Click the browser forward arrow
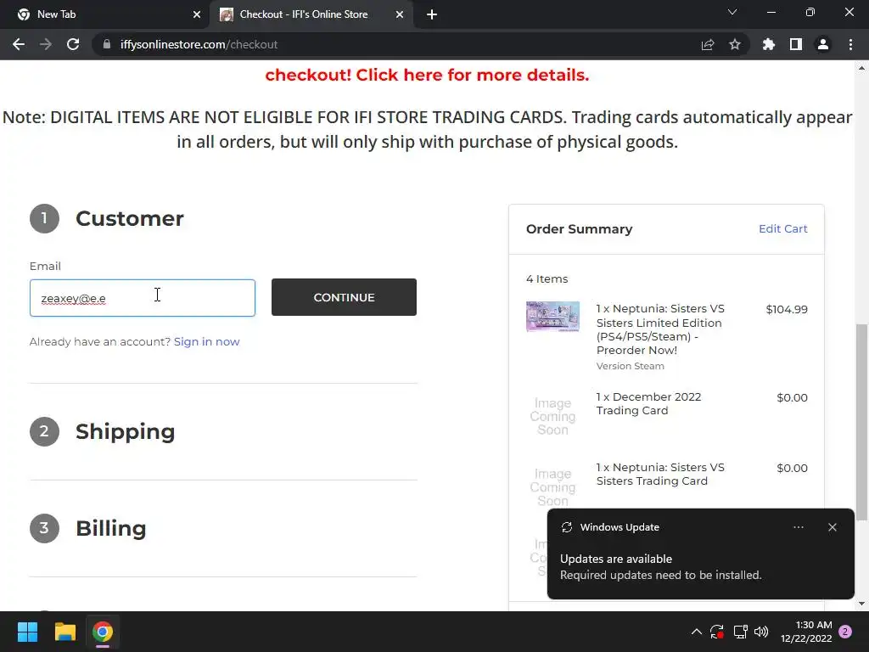 [x=46, y=44]
